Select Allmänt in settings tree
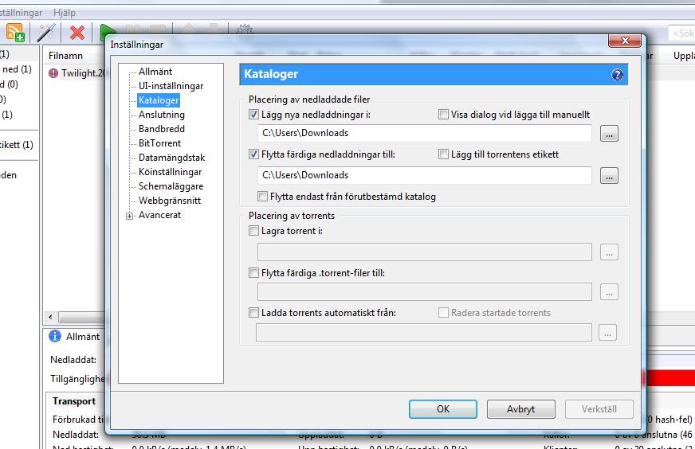 click(x=155, y=72)
